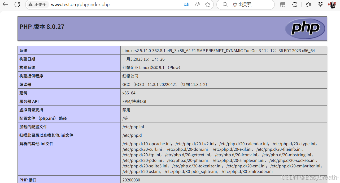Click the PHP 接口 row label
Screen dimensions: 340x183
coord(28,180)
